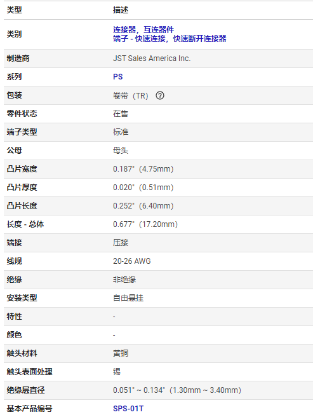Click the 触头材料 value 黄铜
The width and height of the screenshot is (313, 417).
pyautogui.click(x=121, y=353)
